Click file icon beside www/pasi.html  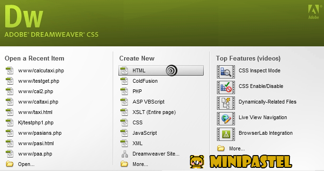click(9, 143)
